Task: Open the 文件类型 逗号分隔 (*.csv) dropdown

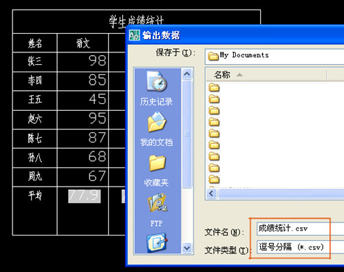Action: [301, 247]
